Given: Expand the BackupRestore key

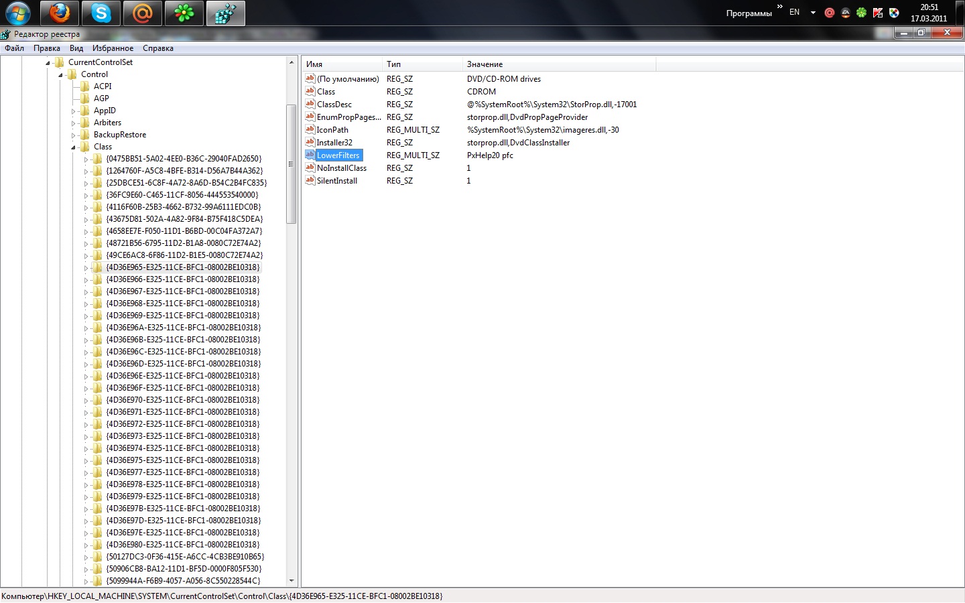Looking at the screenshot, I should click(73, 135).
